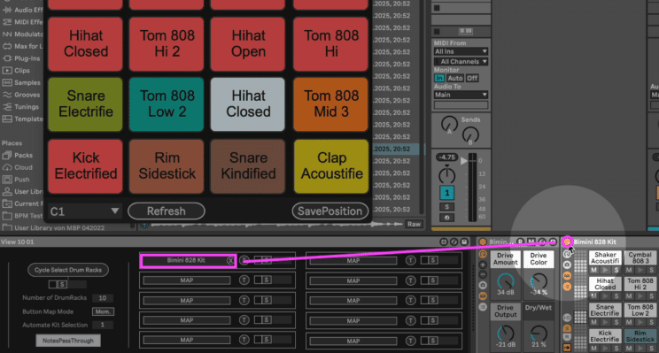659x353 pixels.
Task: Open the Audio Effects browser category
Action: tap(23, 10)
